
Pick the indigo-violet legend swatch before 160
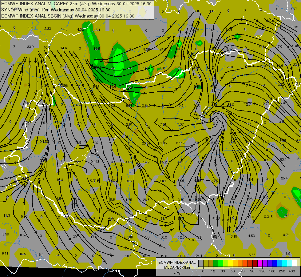tap(270, 263)
